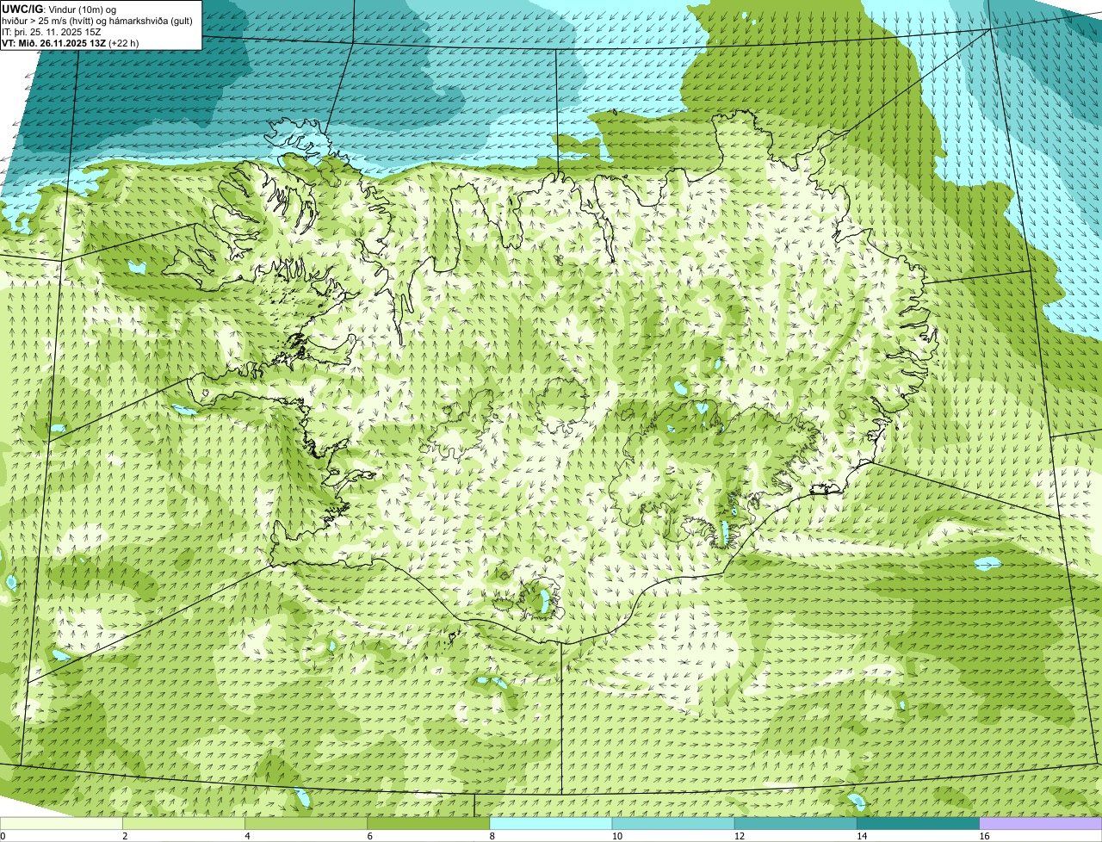Click the legend label "2"

pyautogui.click(x=126, y=836)
